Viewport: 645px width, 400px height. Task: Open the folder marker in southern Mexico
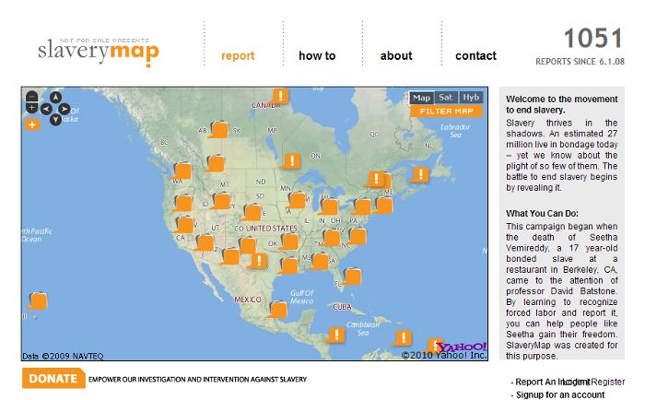pos(277,310)
